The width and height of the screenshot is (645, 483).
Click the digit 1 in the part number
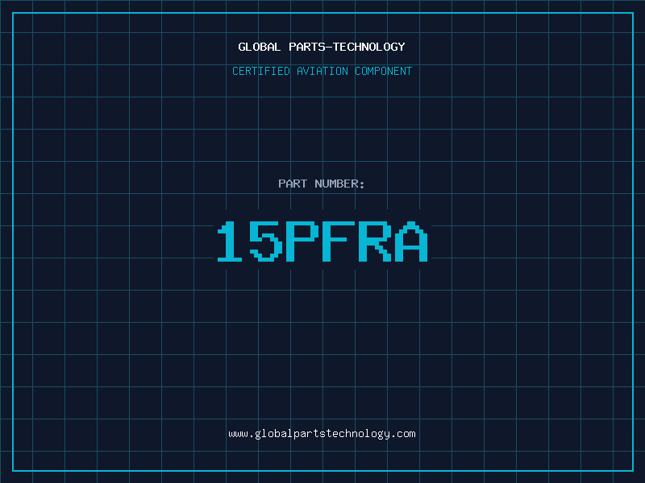(231, 242)
